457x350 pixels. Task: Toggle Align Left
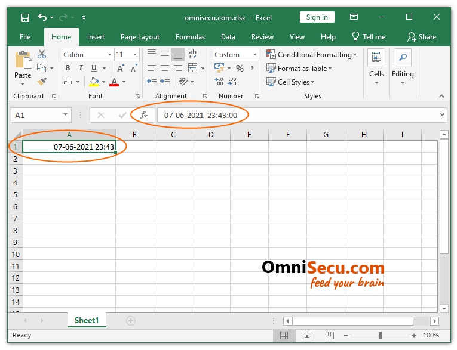point(152,68)
